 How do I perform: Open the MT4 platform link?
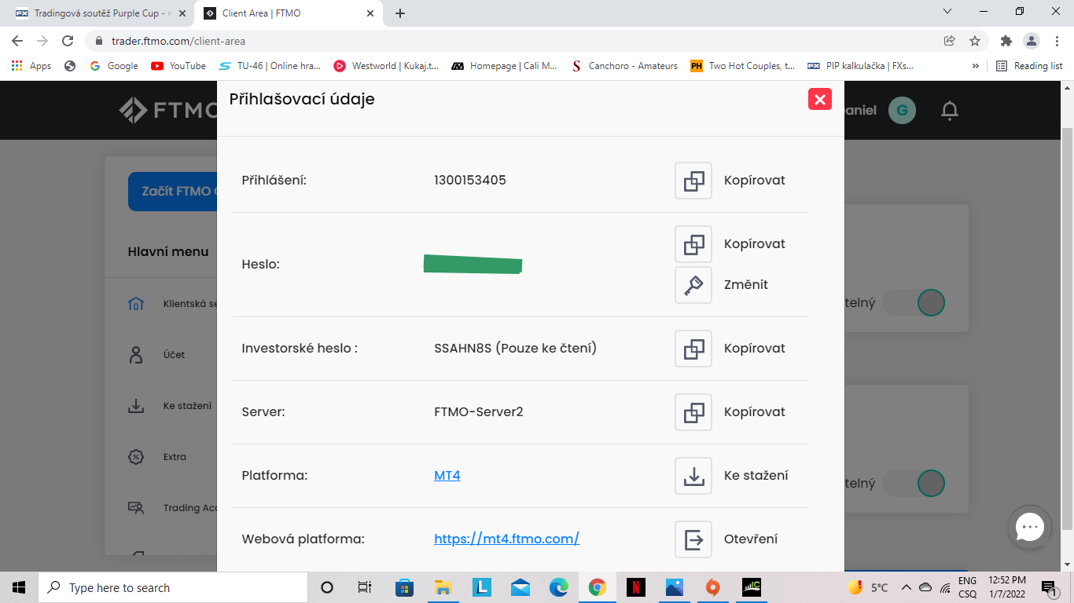[447, 475]
